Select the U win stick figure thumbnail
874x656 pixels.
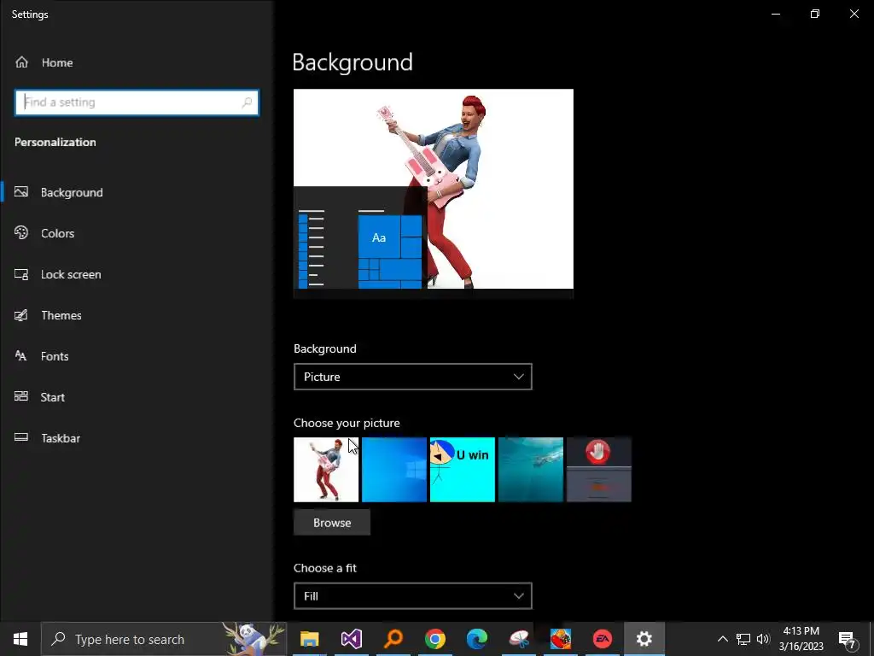click(x=463, y=470)
